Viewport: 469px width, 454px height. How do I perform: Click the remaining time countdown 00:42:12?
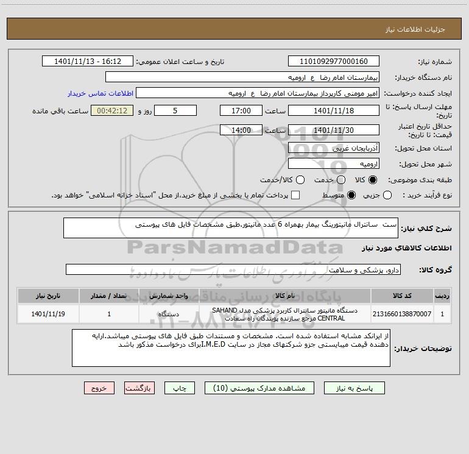[x=112, y=111]
